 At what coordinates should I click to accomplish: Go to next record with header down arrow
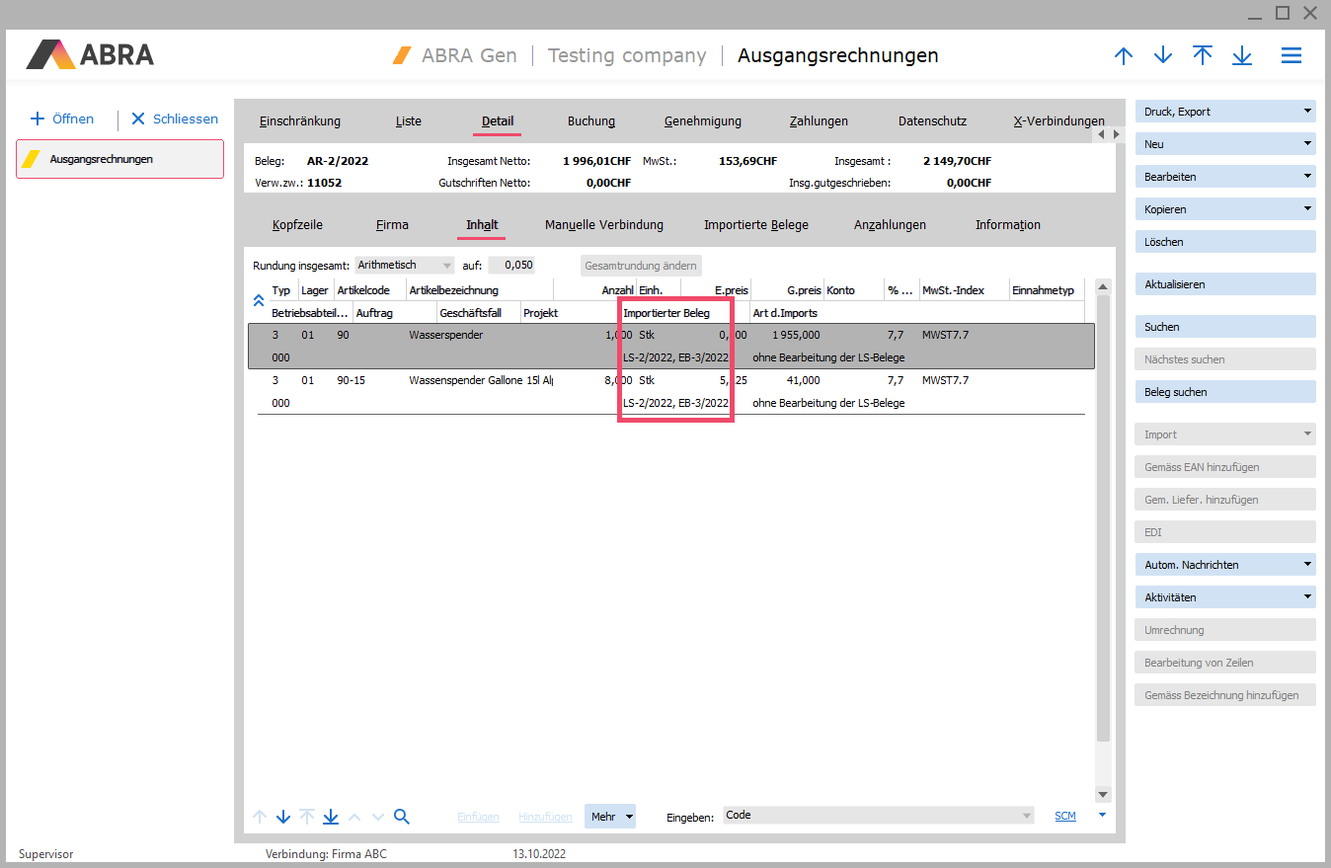[1163, 56]
